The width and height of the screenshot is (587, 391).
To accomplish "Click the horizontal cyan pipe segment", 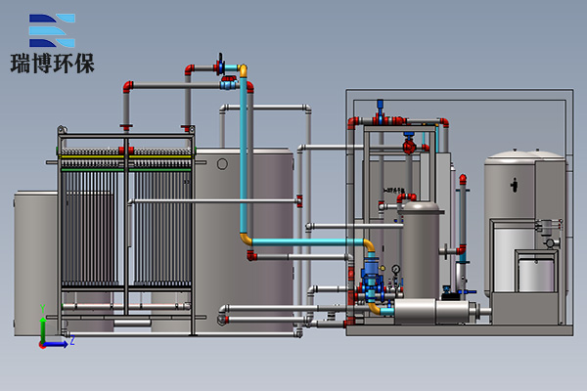I will 303,241.
